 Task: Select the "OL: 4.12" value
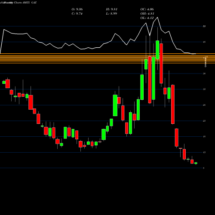(147, 18)
